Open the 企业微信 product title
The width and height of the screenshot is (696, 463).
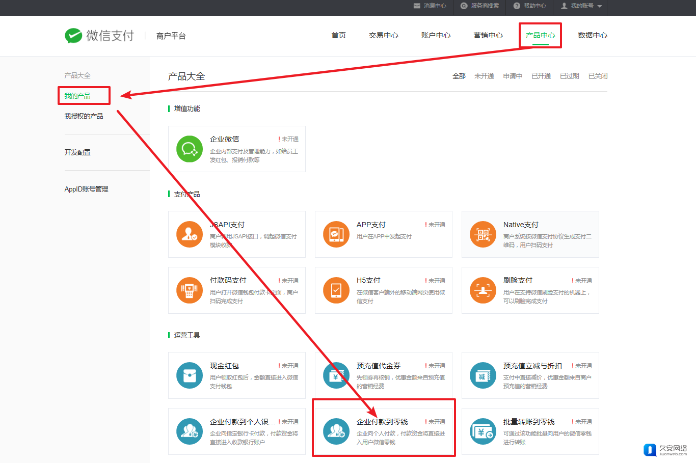(225, 139)
